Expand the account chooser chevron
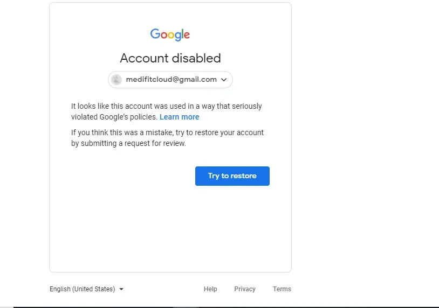This screenshot has height=308, width=439. click(224, 80)
